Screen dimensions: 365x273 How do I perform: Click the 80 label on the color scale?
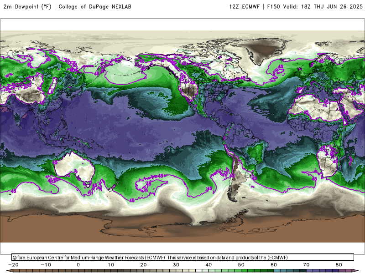pos(339,265)
